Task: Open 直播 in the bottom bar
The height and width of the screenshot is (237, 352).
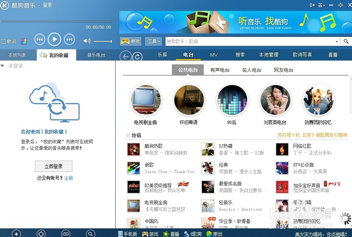Action: [171, 234]
